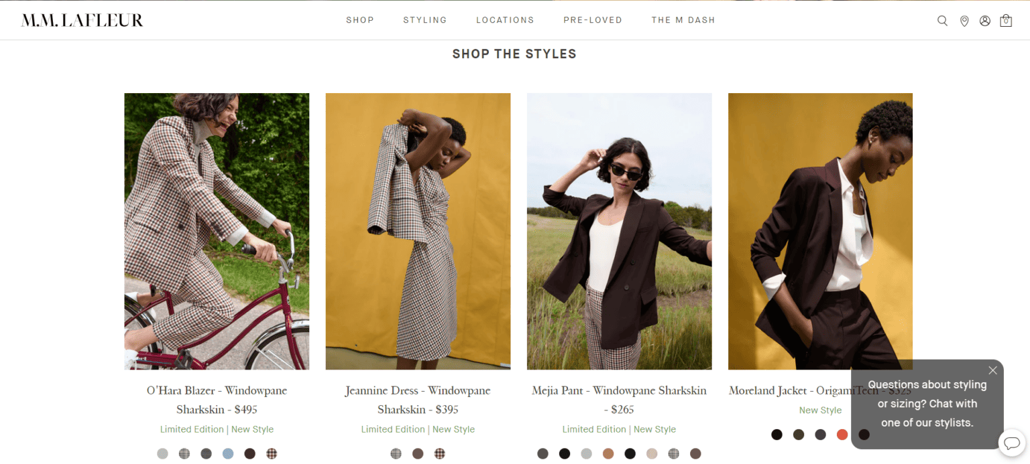The image size is (1030, 464).
Task: Open the account profile icon
Action: 985,20
